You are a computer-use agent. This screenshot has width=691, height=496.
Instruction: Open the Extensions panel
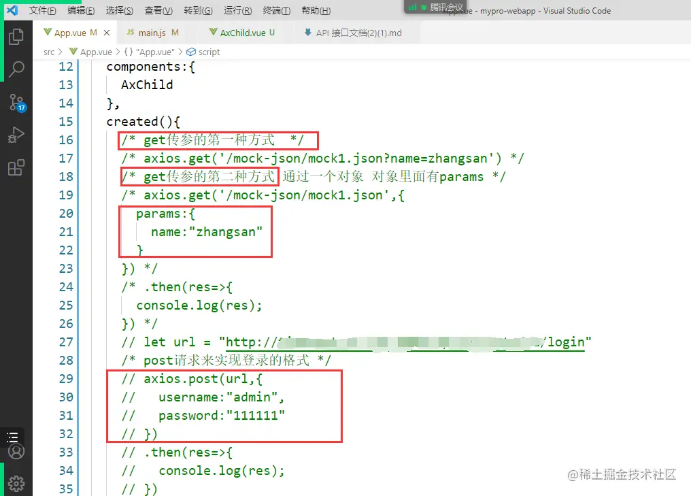[x=16, y=167]
